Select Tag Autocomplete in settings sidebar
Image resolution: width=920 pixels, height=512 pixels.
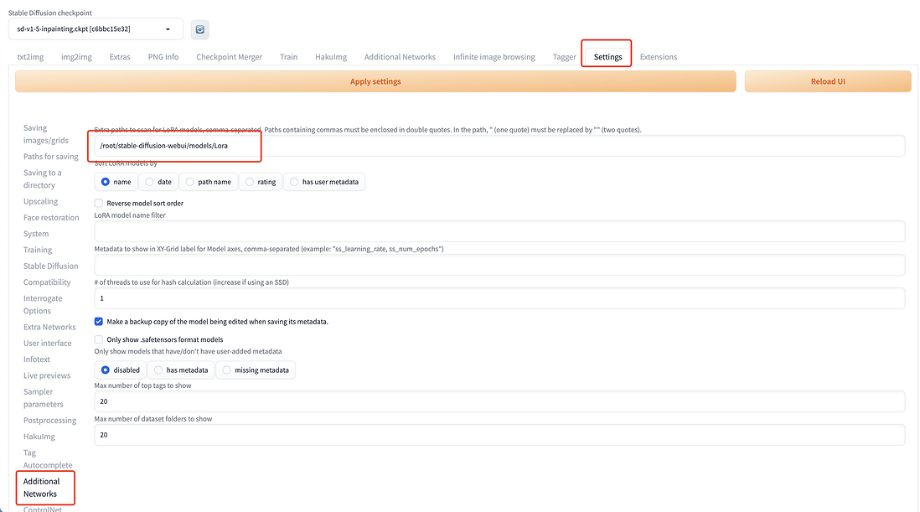48,459
